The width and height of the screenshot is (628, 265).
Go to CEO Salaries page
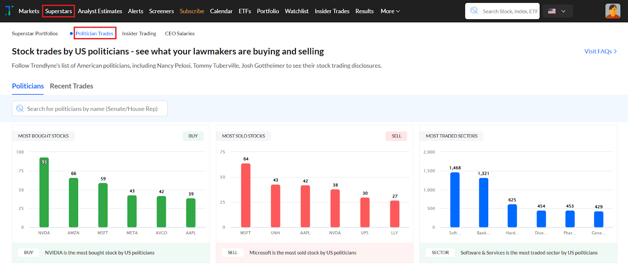pos(180,34)
